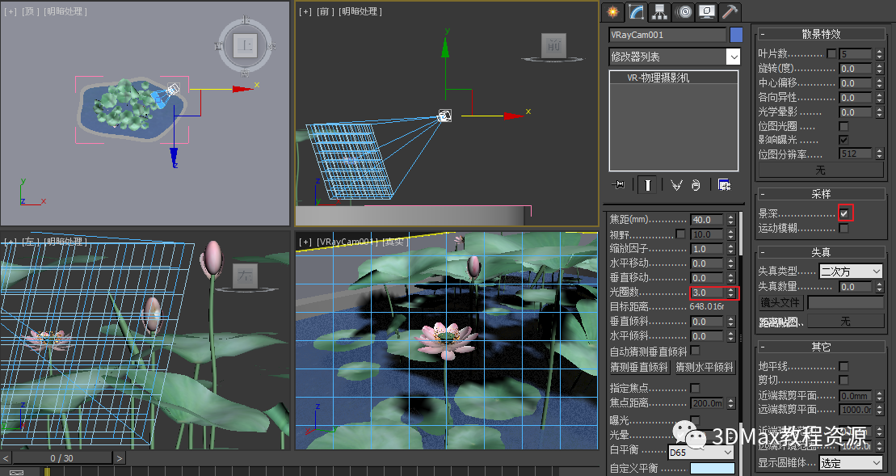Expand the 修改器列表 modifier list dropdown
Viewport: 896px width, 476px height.
point(733,57)
